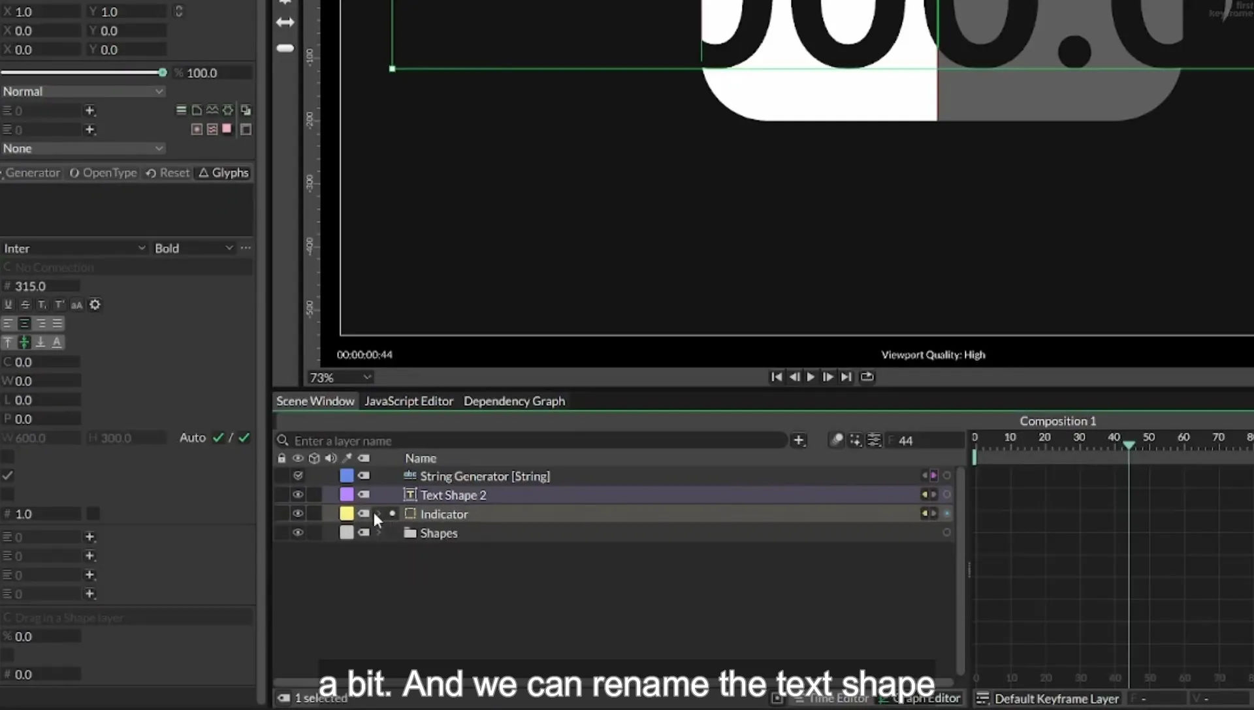Open the Dependency Graph tab
Image resolution: width=1254 pixels, height=710 pixels.
point(514,401)
